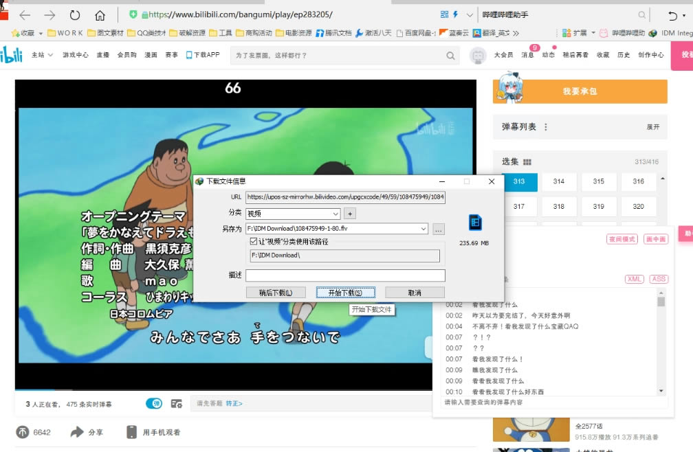Open 会员购 in the bilibili nav

[126, 55]
